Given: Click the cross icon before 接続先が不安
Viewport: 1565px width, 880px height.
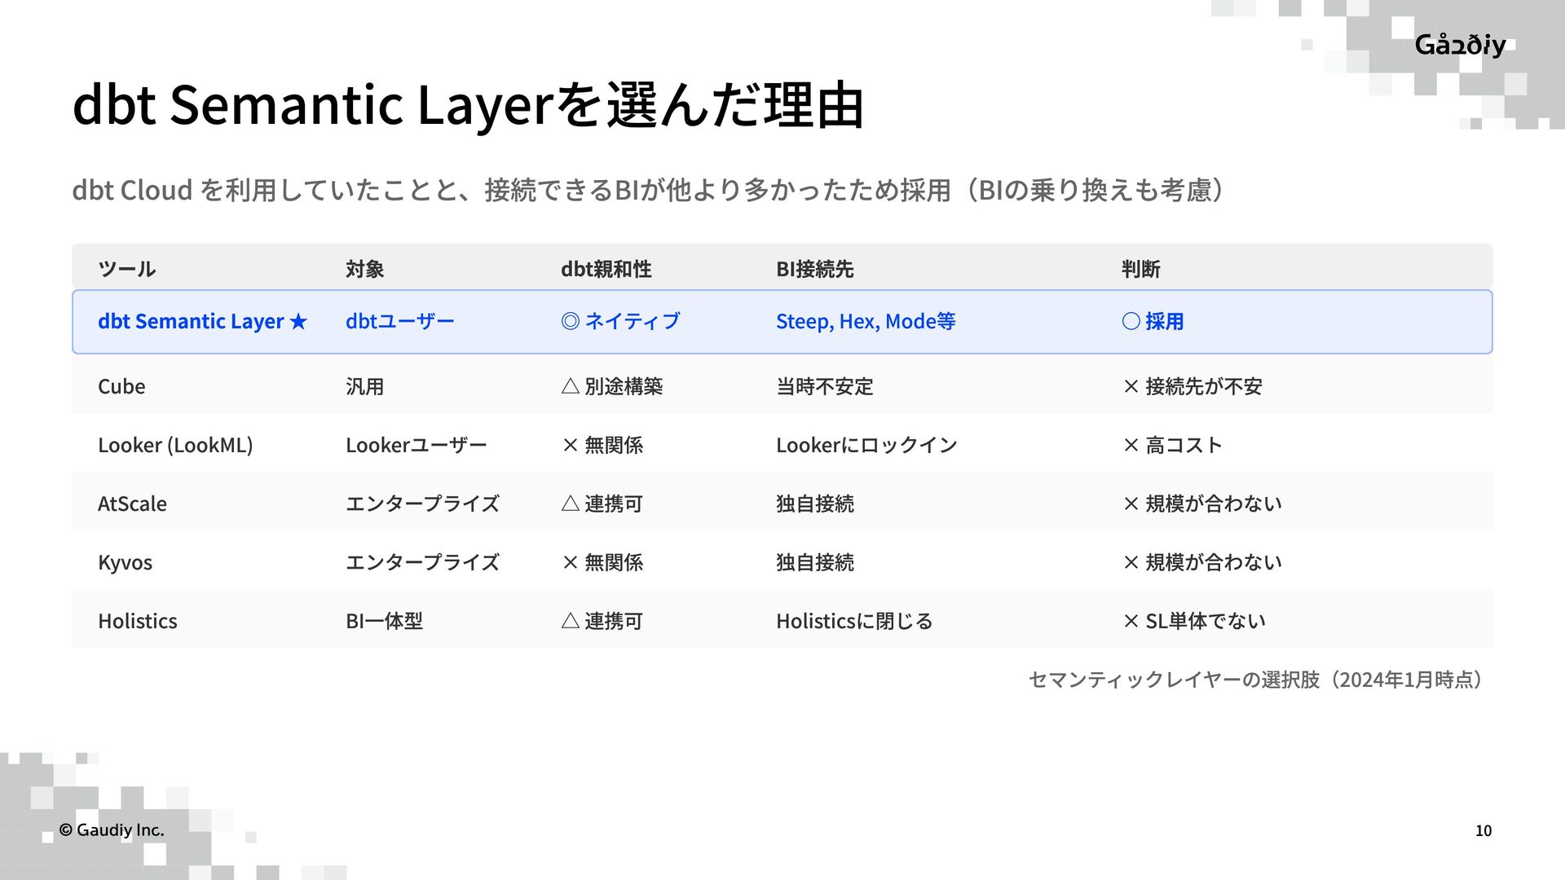Looking at the screenshot, I should click(1131, 387).
